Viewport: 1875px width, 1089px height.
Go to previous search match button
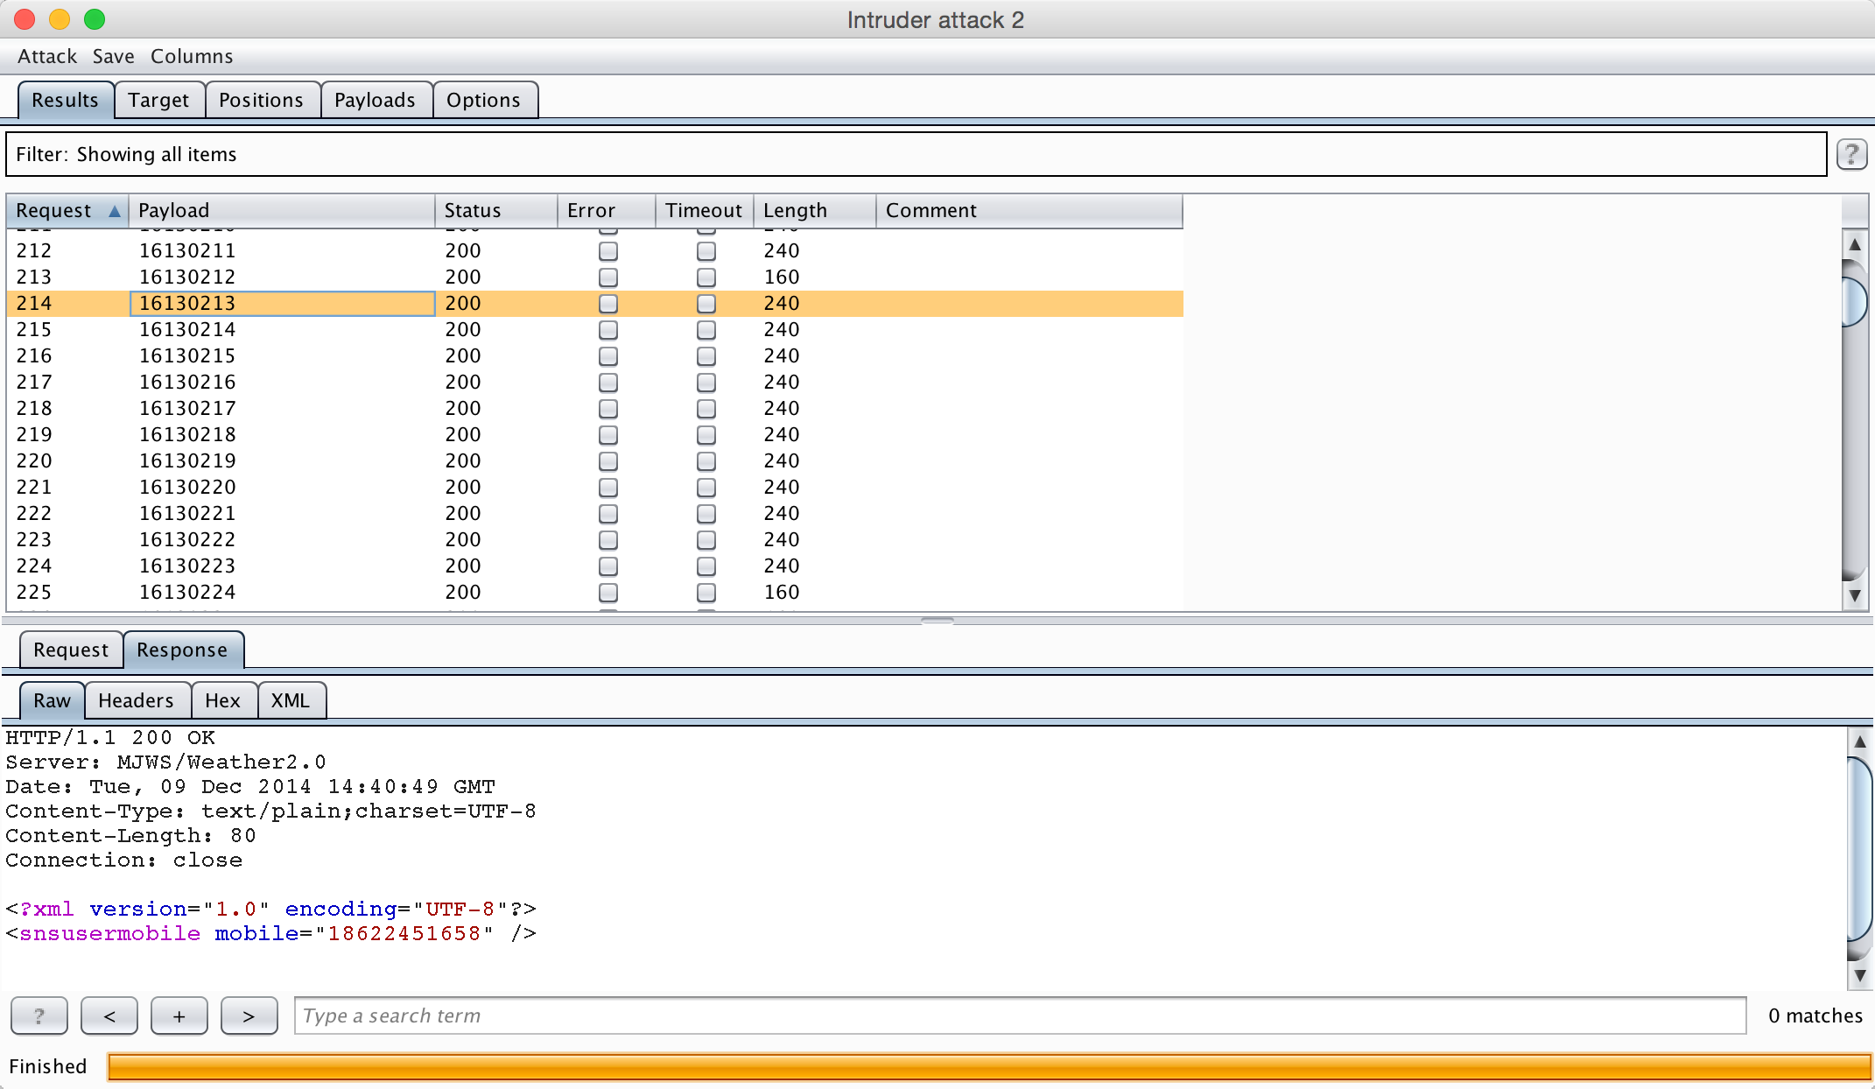[109, 1015]
